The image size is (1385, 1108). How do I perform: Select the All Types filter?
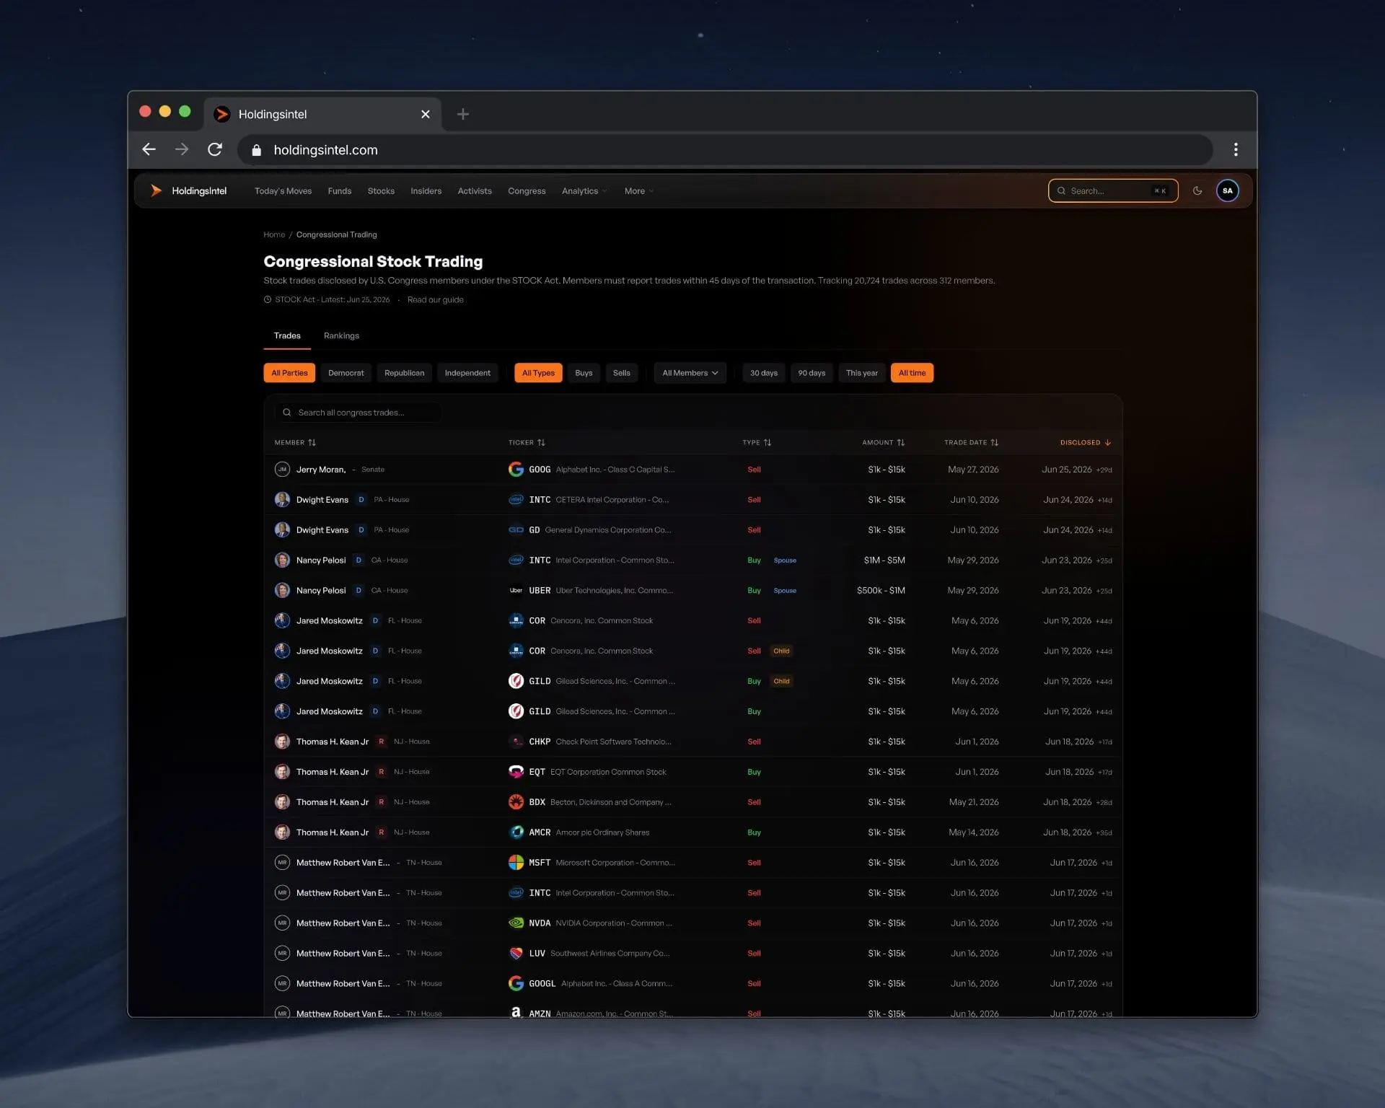(538, 373)
